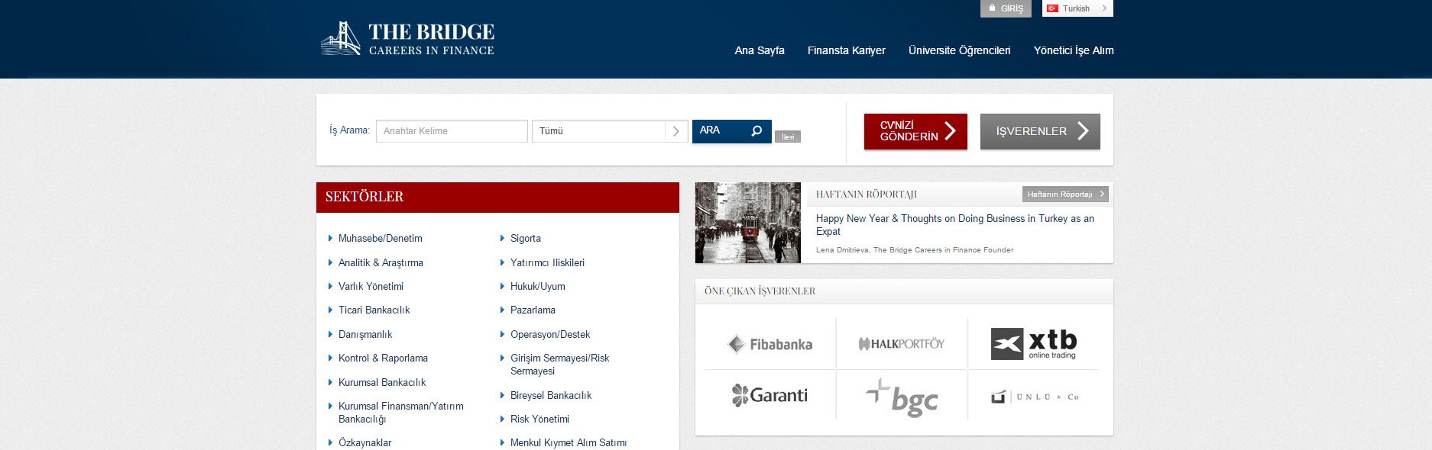Viewport: 1432px width, 450px height.
Task: Open the Finansta Kariyer menu item
Action: [846, 50]
